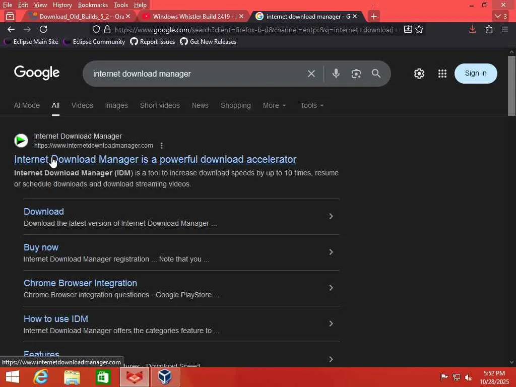Viewport: 516px width, 387px height.
Task: Switch to the Download_Old_Builds_5_2 tab
Action: click(79, 16)
